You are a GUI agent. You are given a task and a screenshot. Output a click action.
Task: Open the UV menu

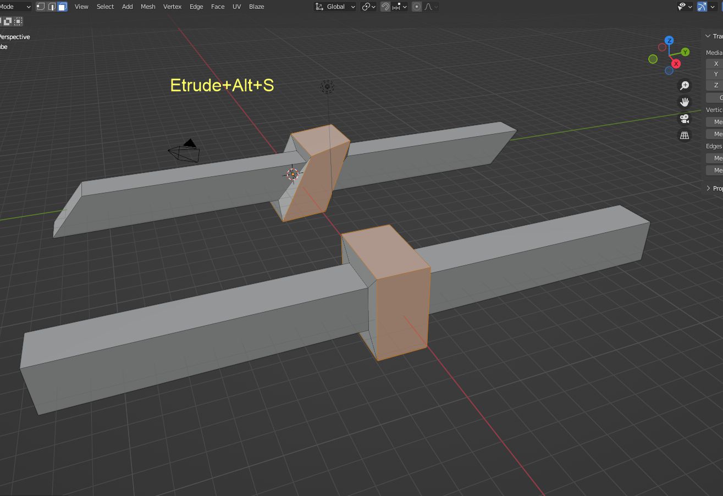pyautogui.click(x=236, y=7)
